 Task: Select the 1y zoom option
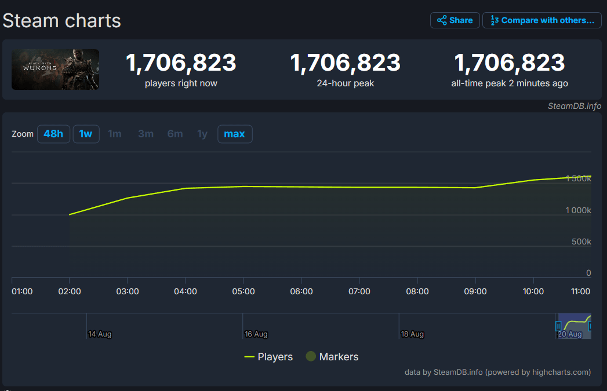202,134
